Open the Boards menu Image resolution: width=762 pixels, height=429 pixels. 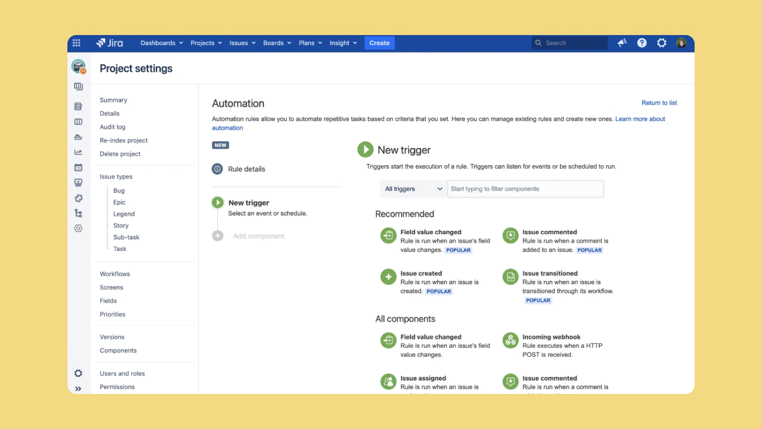[x=277, y=43]
